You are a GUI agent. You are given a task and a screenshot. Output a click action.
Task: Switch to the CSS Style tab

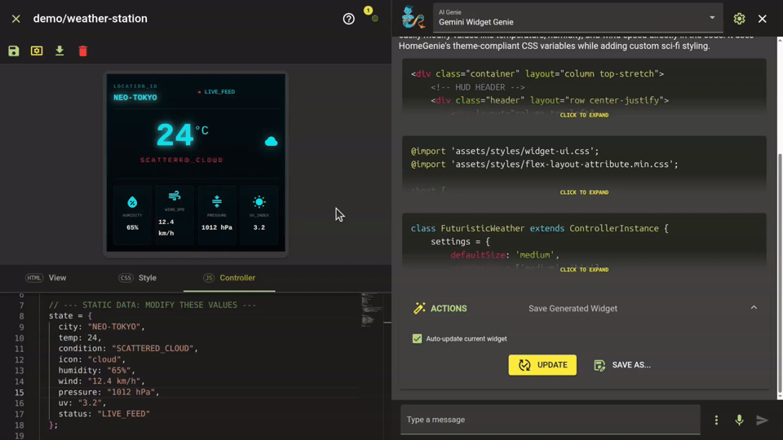click(138, 278)
